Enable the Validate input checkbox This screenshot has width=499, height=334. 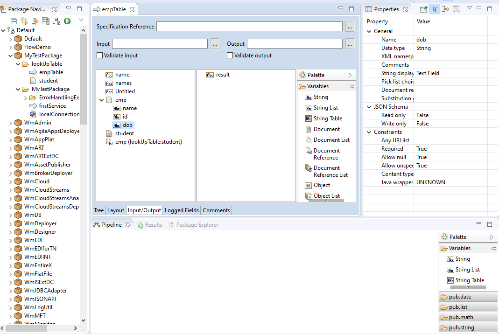tap(99, 55)
